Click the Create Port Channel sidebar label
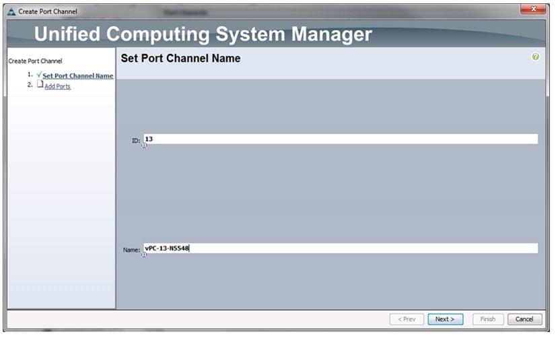 pos(35,61)
